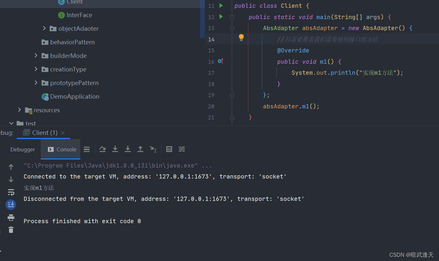Image resolution: width=439 pixels, height=261 pixels.
Task: Click 'Disconnected from the target VM' console line
Action: [x=164, y=199]
